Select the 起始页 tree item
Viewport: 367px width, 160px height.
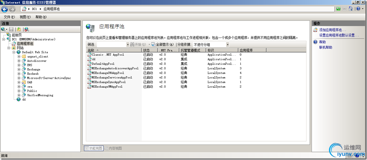tap(17, 35)
